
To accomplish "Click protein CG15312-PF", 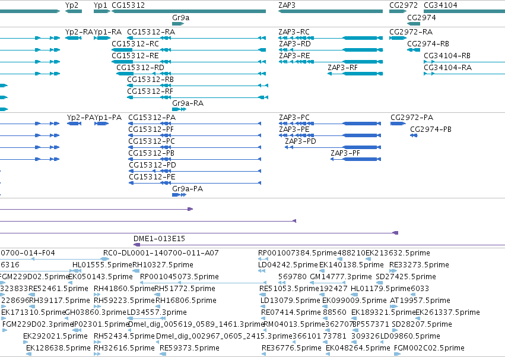I will [151, 129].
